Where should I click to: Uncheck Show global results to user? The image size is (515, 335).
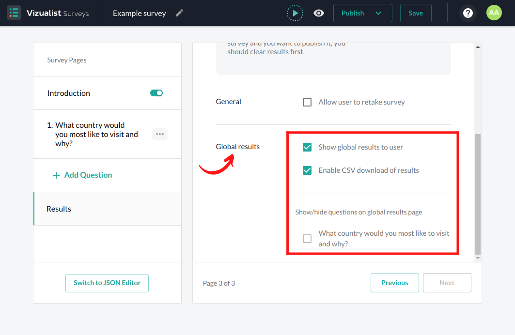[x=307, y=147]
